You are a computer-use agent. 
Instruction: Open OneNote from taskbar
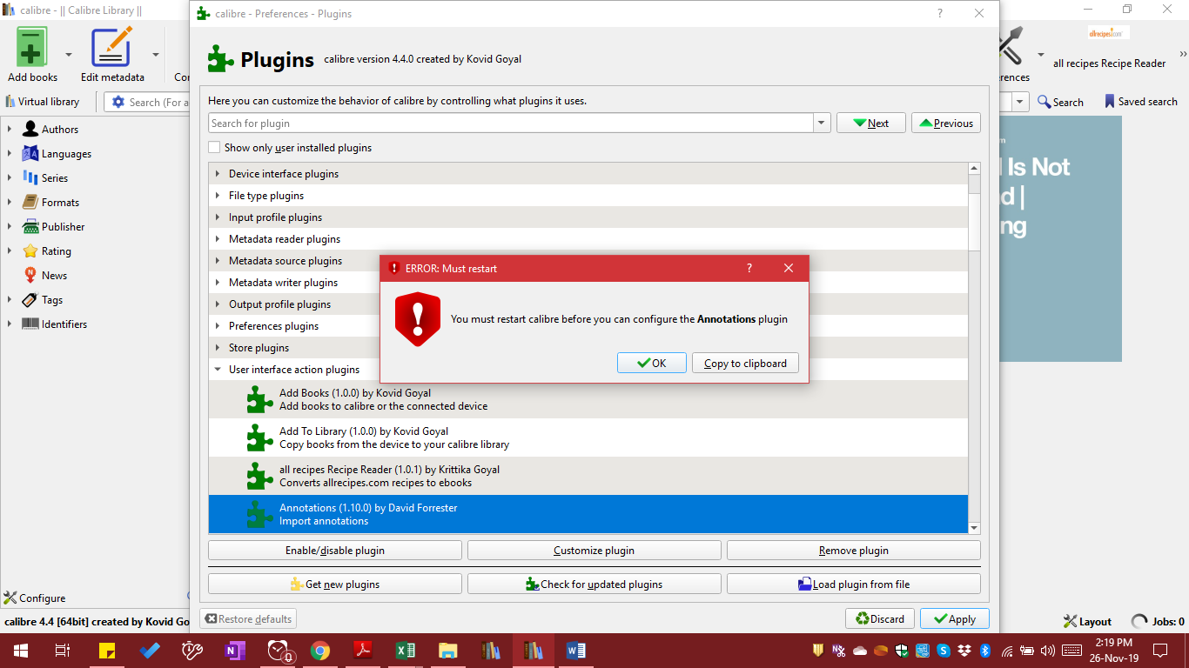[x=235, y=651]
